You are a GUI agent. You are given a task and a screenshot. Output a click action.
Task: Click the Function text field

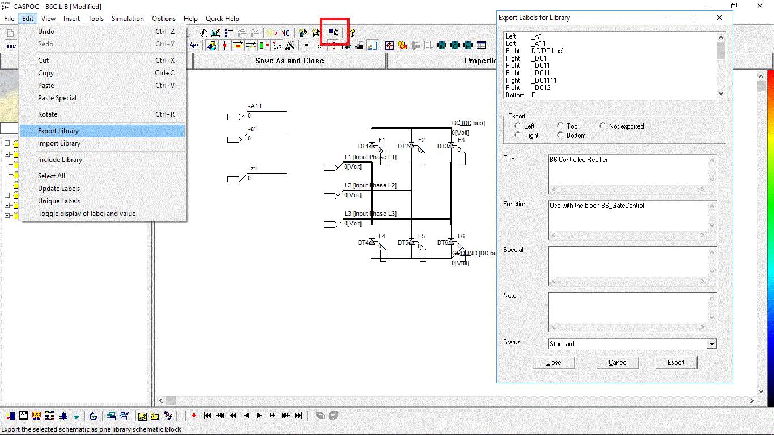pyautogui.click(x=628, y=216)
